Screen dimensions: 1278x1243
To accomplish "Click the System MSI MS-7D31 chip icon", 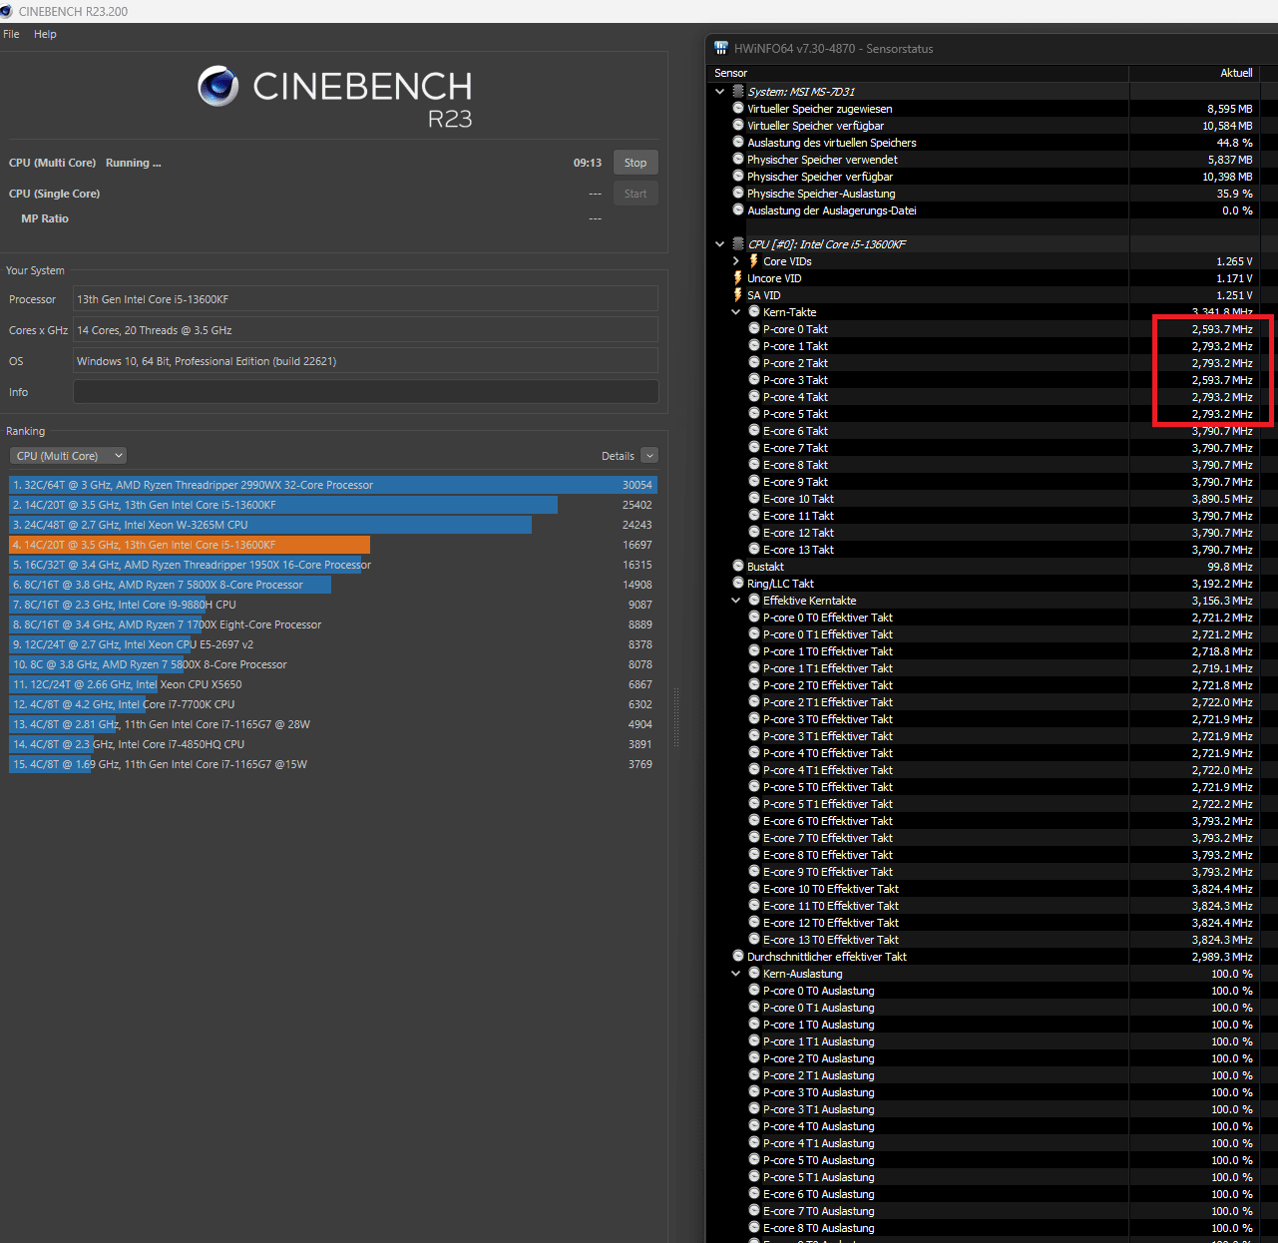I will pyautogui.click(x=738, y=92).
